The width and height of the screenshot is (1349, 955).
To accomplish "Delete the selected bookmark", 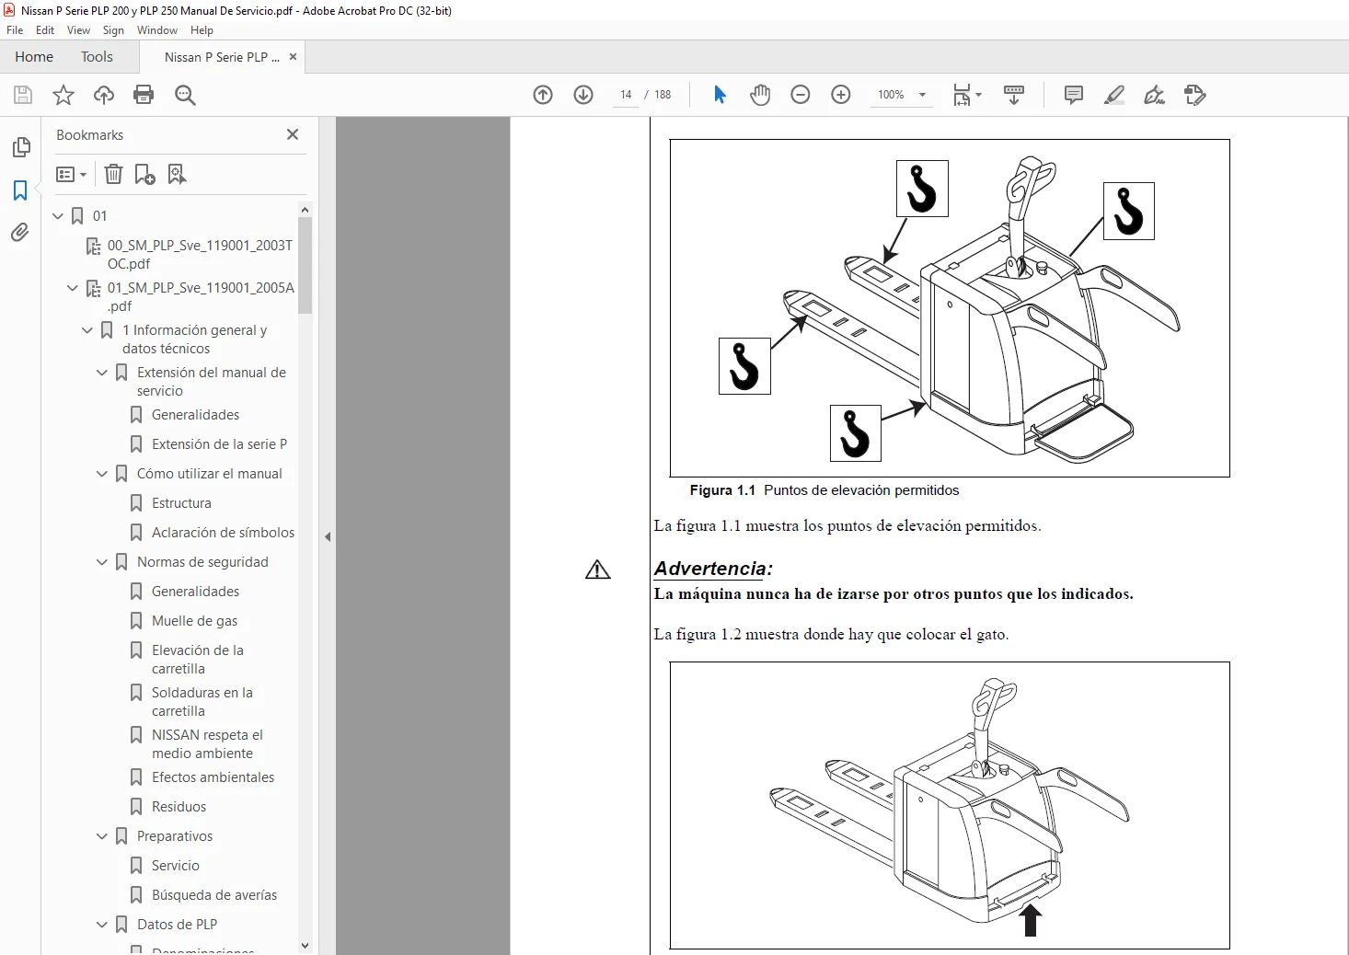I will click(113, 174).
